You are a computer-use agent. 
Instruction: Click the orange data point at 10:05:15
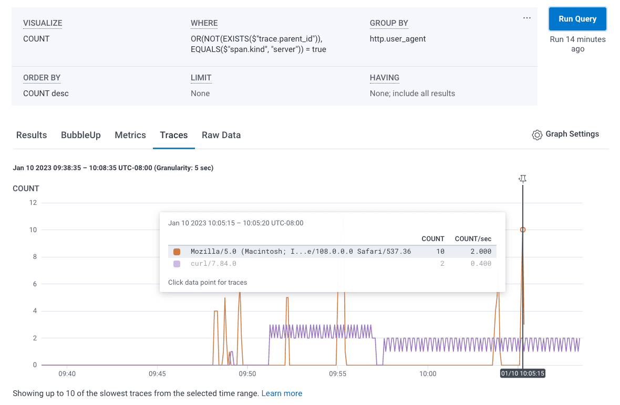[x=522, y=230]
